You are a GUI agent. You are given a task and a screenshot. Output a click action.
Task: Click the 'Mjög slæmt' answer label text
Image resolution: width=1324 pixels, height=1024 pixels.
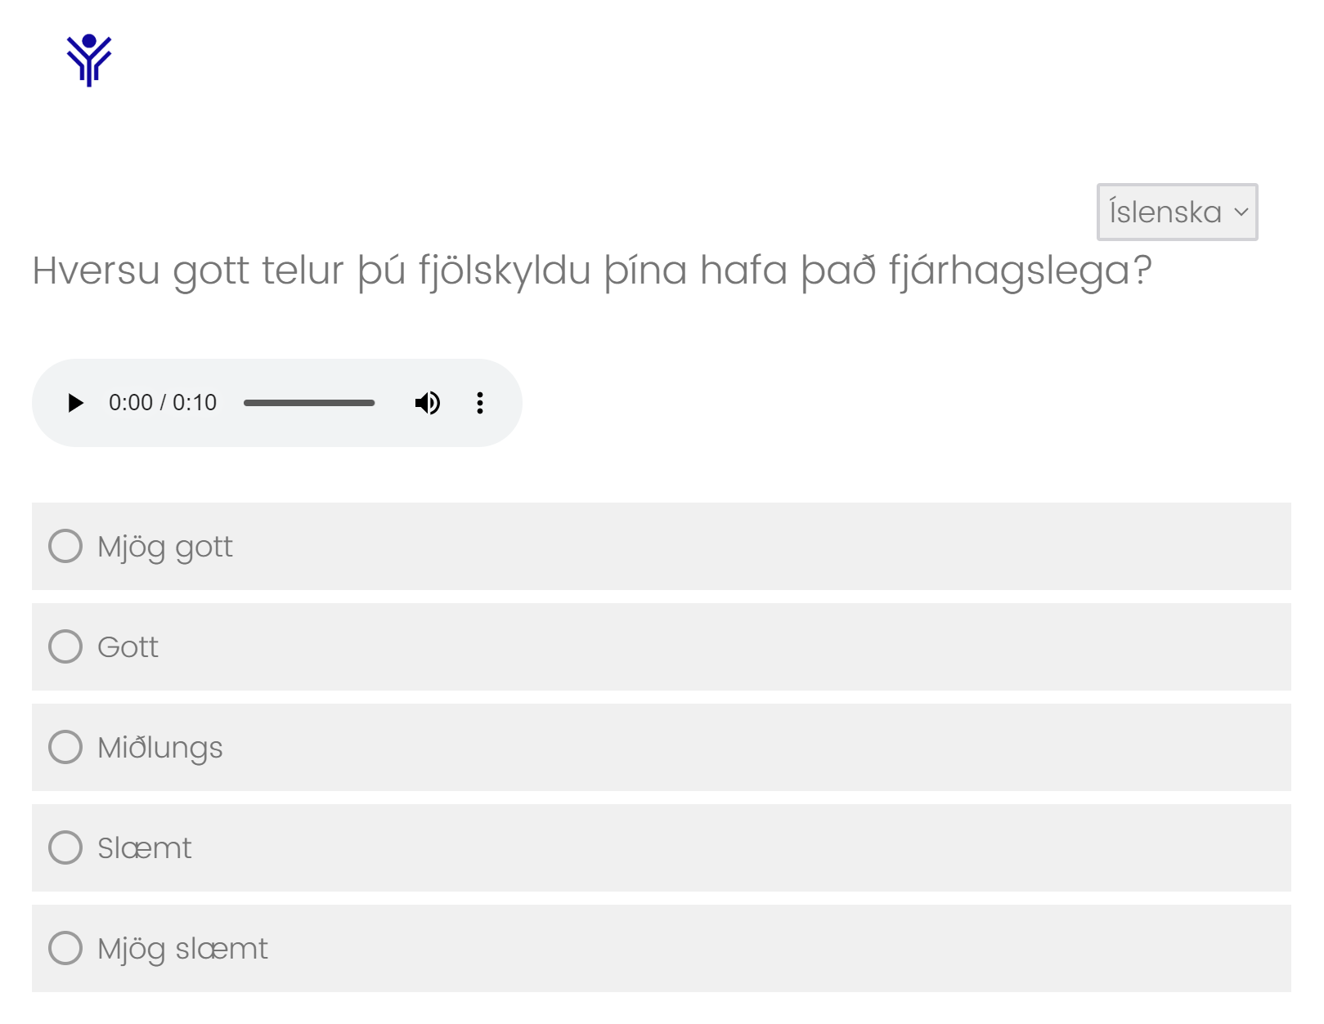tap(182, 949)
